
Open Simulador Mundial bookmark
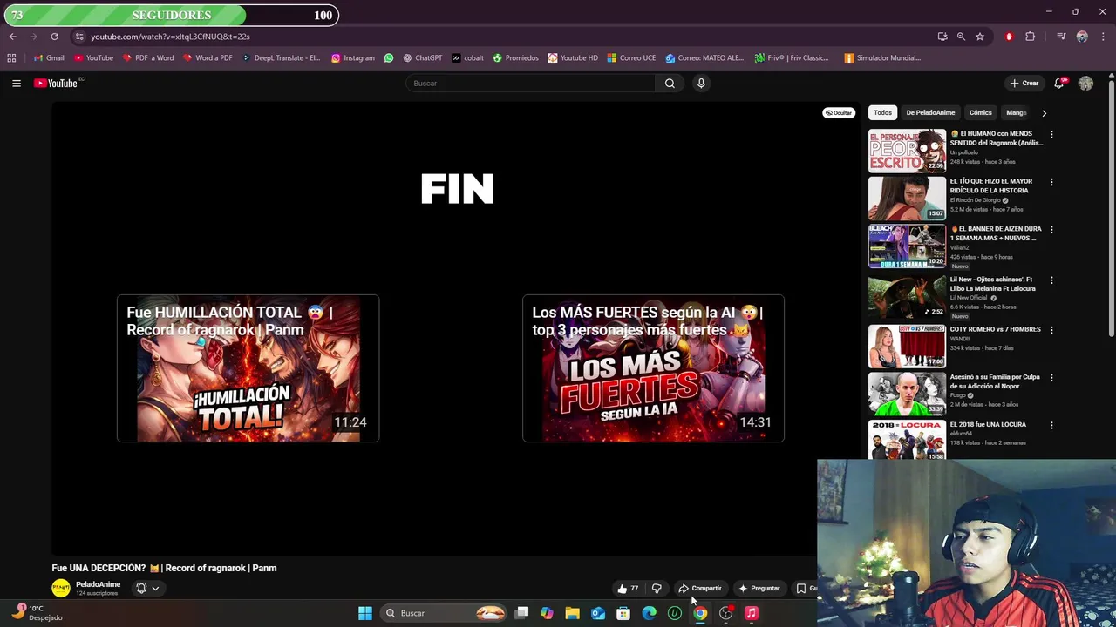click(x=882, y=58)
